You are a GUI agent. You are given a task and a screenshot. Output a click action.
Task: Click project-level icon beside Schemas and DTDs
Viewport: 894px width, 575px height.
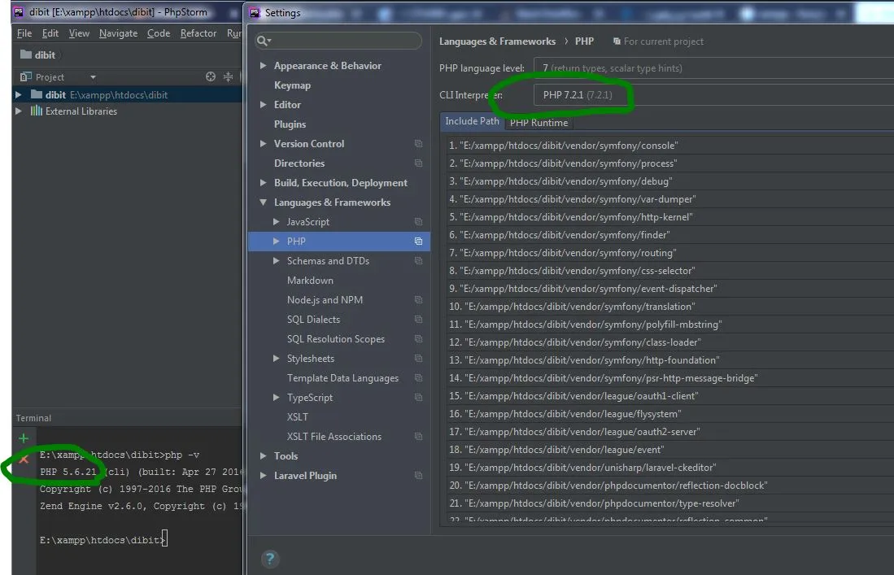pos(418,260)
